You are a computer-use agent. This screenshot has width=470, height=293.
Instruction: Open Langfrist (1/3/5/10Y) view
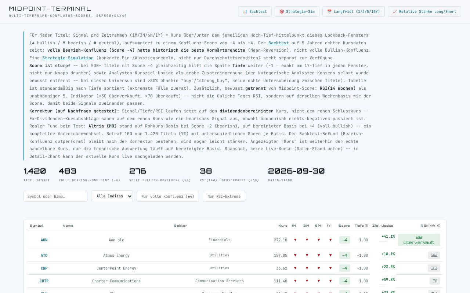[x=354, y=11]
